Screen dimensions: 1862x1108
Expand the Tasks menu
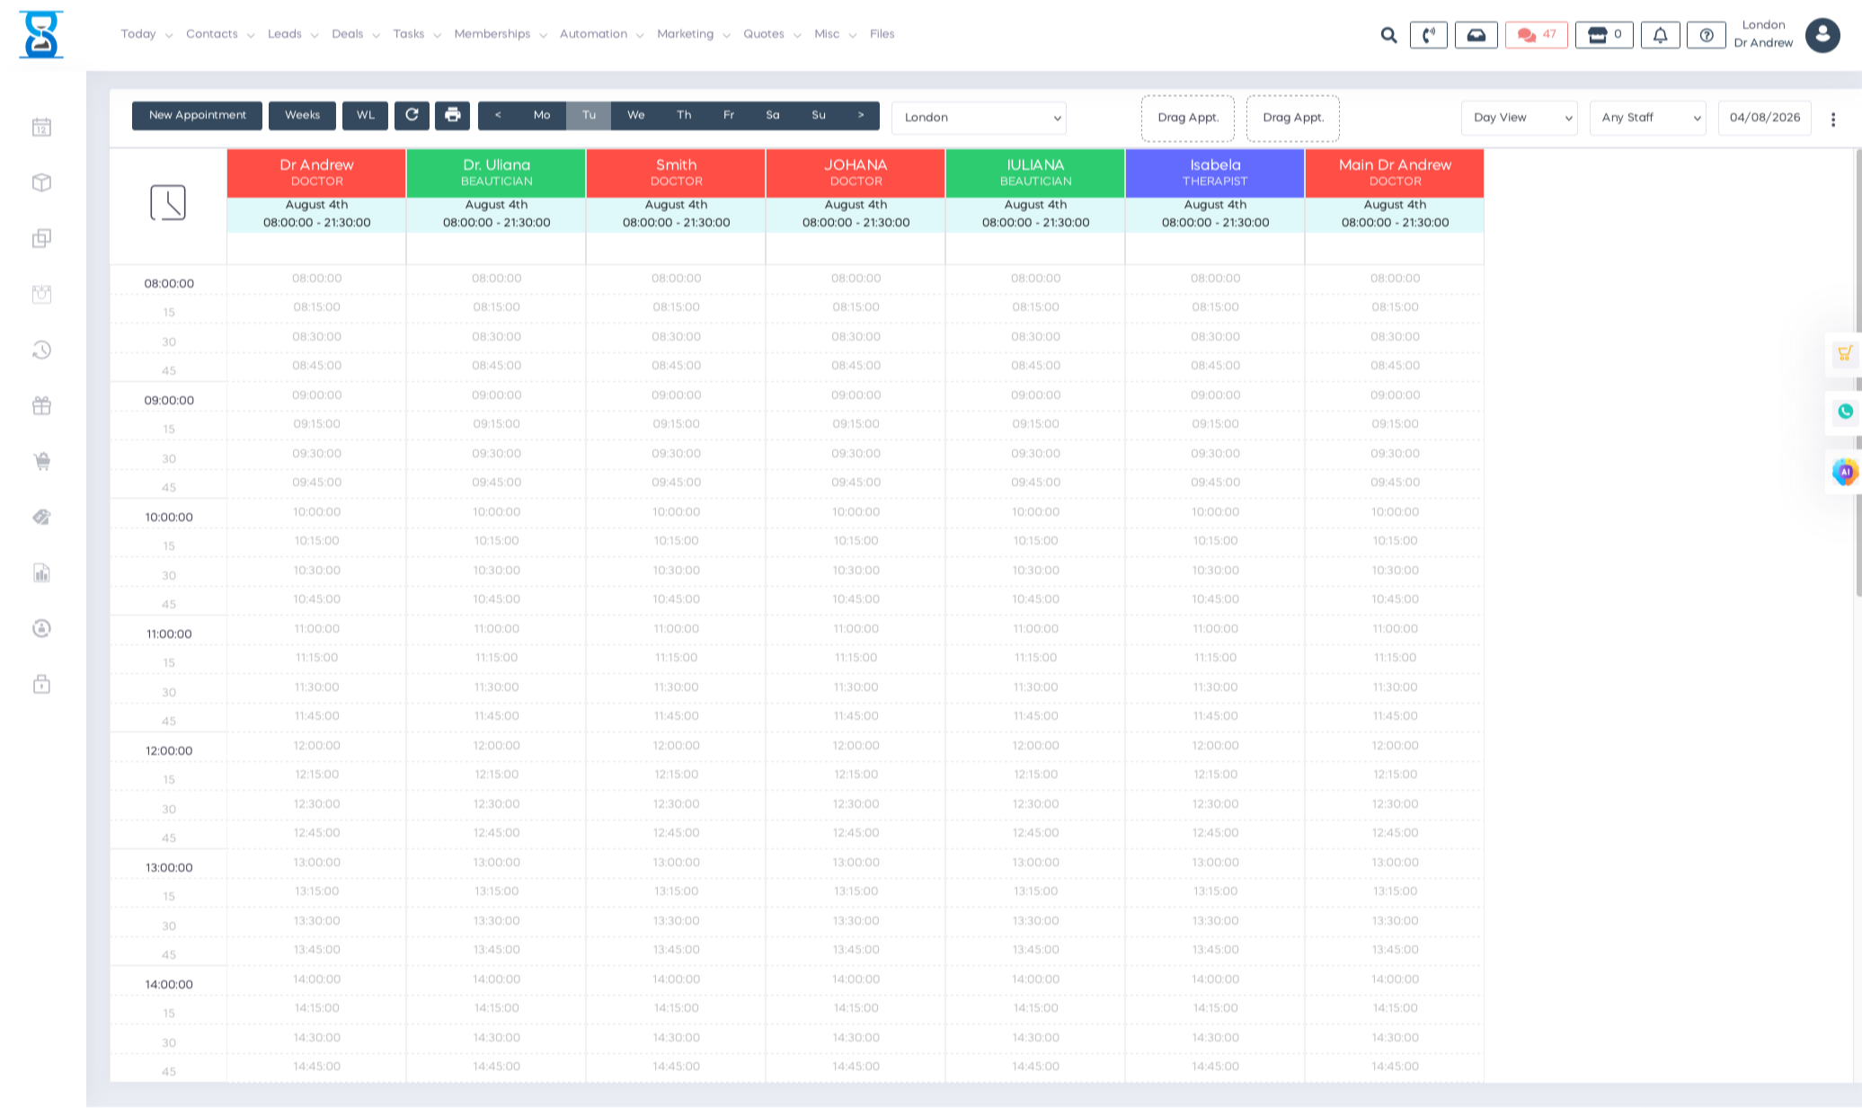coord(417,34)
